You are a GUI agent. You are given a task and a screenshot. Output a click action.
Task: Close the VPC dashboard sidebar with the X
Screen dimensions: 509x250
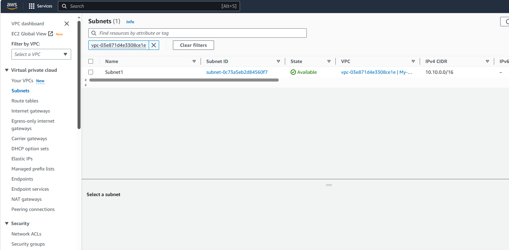point(66,24)
